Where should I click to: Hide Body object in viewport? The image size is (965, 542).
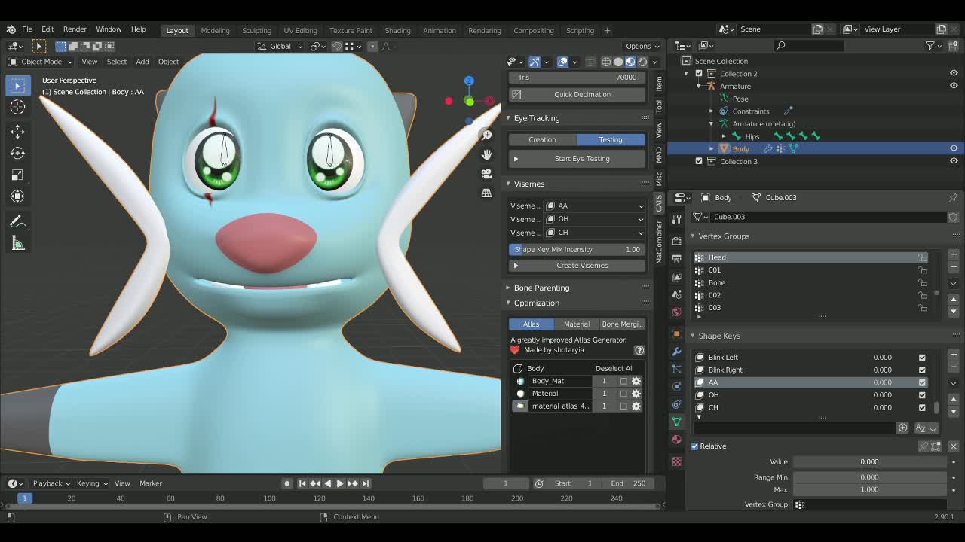(x=954, y=149)
